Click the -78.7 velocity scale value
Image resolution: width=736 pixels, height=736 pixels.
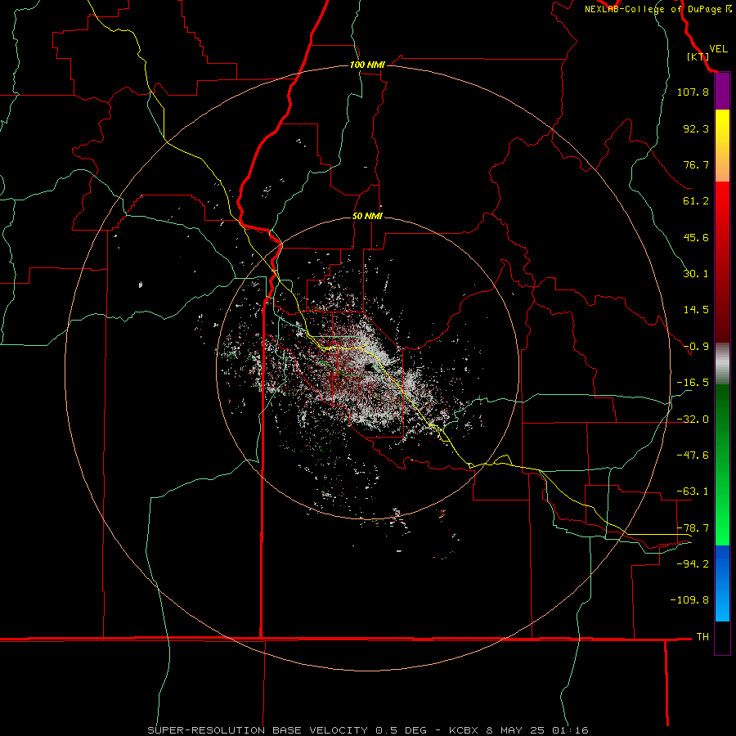click(693, 528)
